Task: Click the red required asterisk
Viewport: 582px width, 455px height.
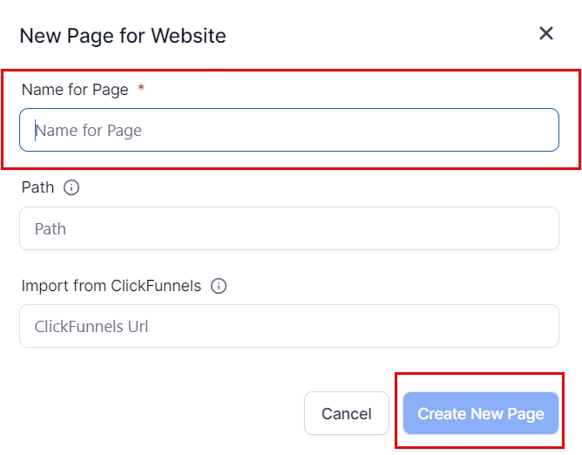Action: click(141, 90)
